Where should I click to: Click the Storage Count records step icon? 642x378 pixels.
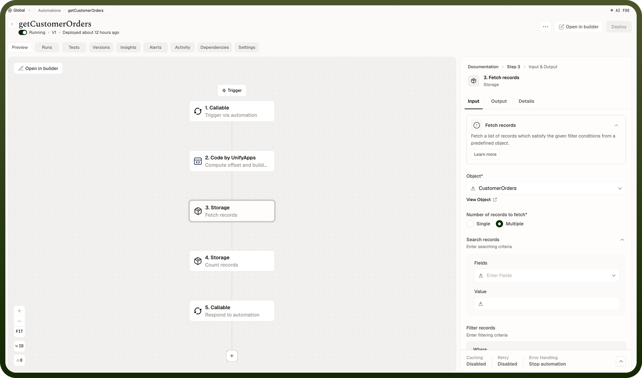[198, 261]
